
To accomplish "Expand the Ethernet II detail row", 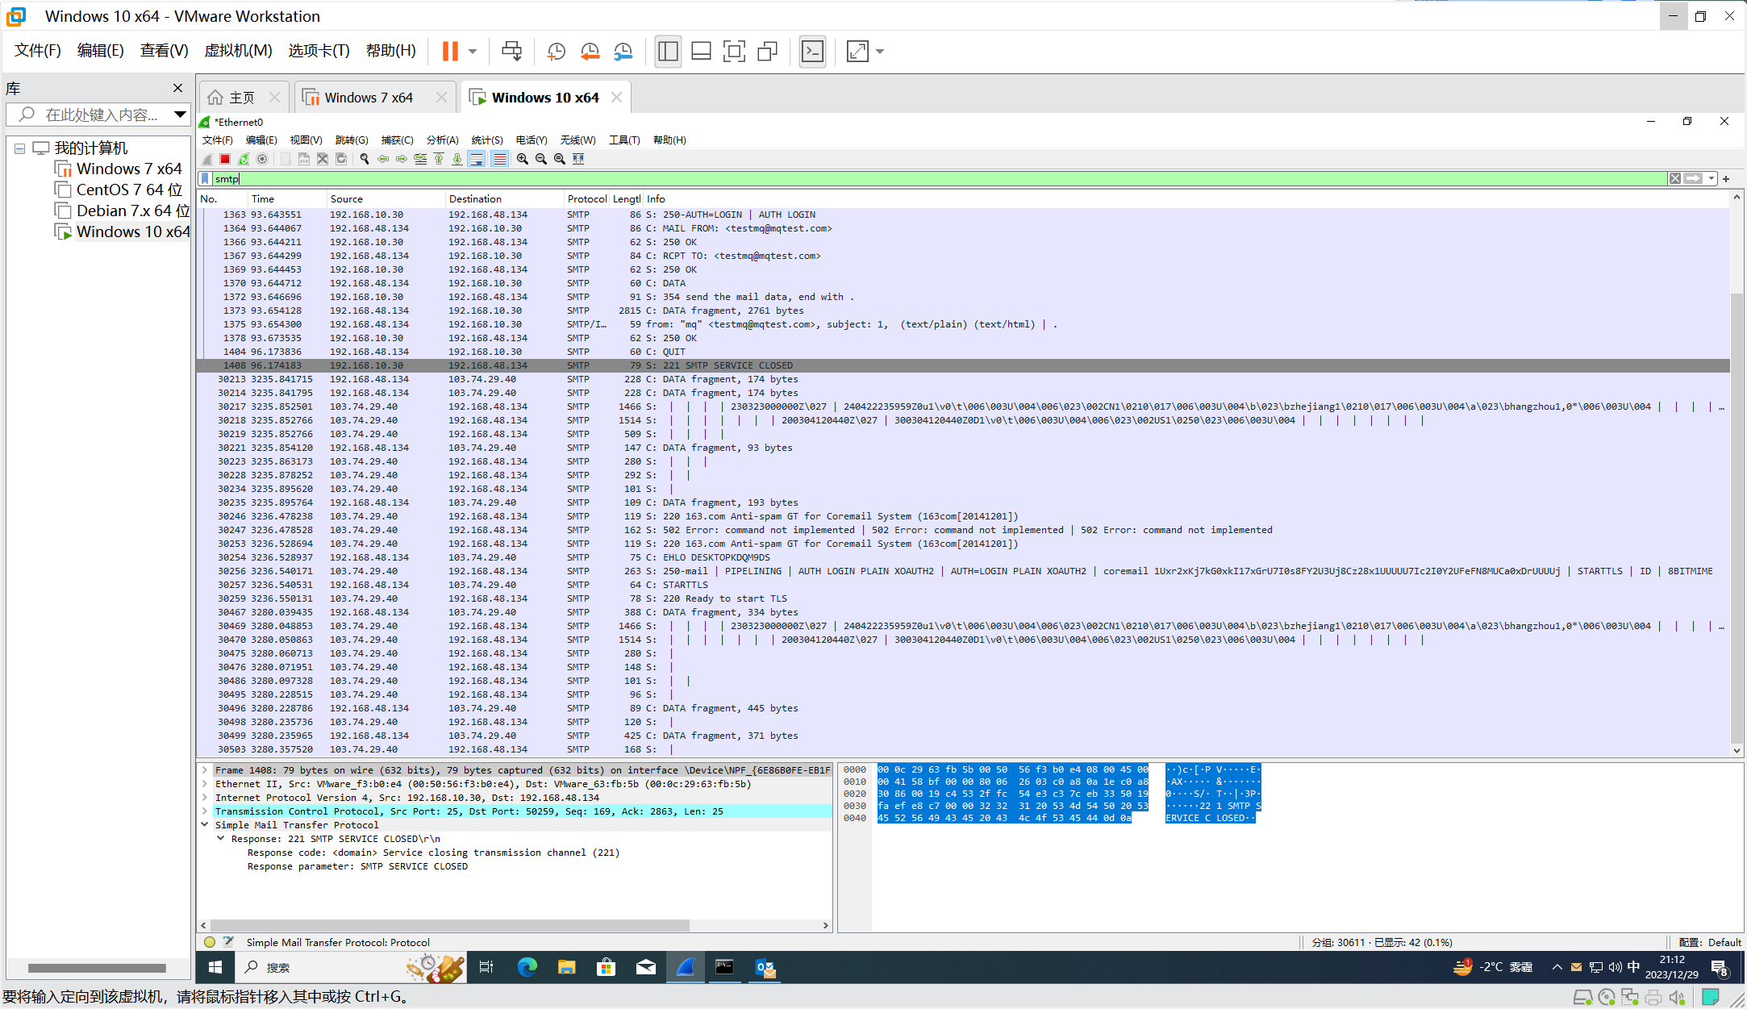I will coord(205,784).
